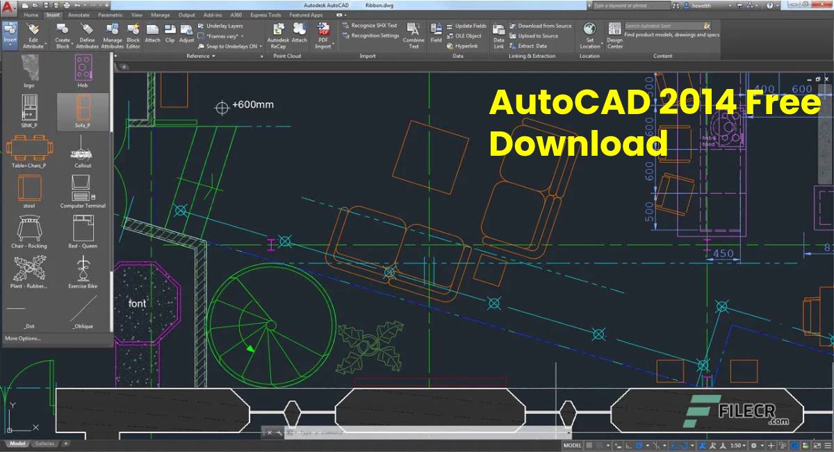Click More Options in block gallery
Screen dimensions: 834x452
[23, 339]
